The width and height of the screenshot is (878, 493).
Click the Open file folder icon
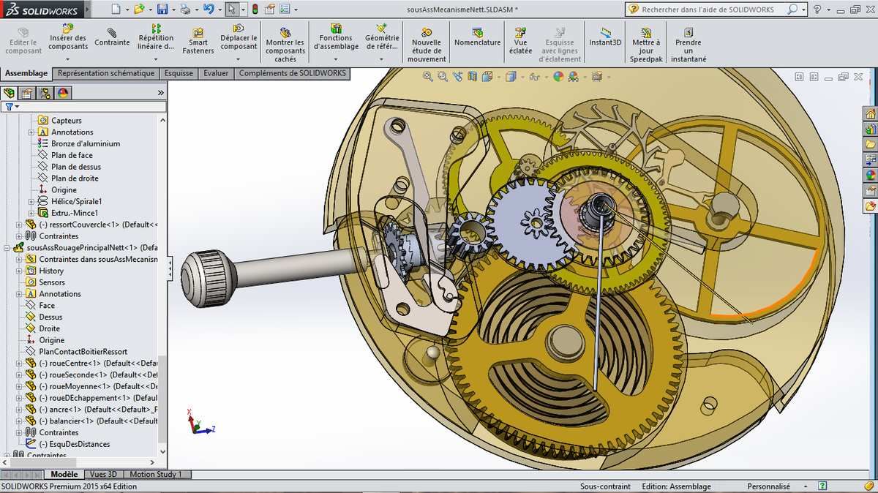pos(139,10)
